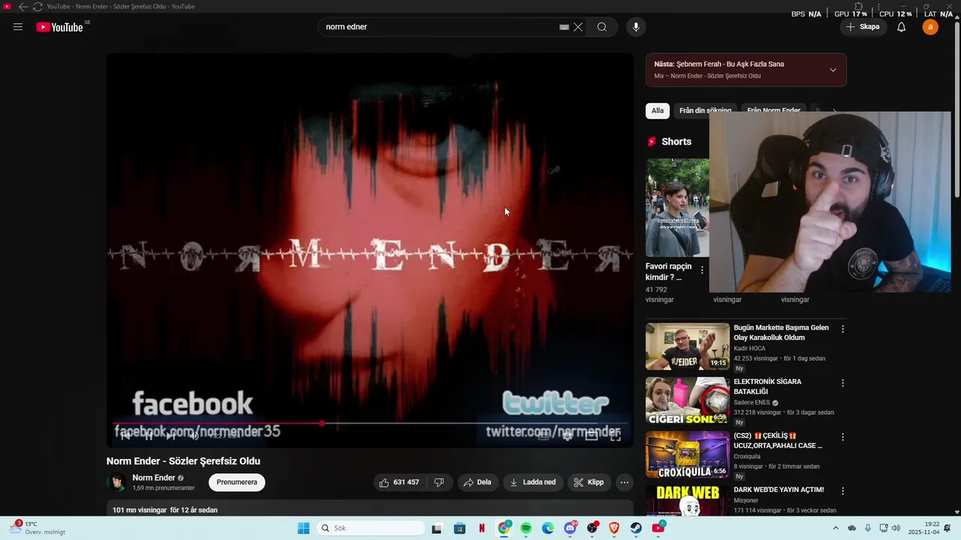Screen dimensions: 961x540
Task: Open the system tray volume speaker icon
Action: click(896, 528)
